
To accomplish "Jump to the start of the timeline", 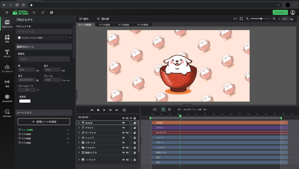I will pos(92,110).
